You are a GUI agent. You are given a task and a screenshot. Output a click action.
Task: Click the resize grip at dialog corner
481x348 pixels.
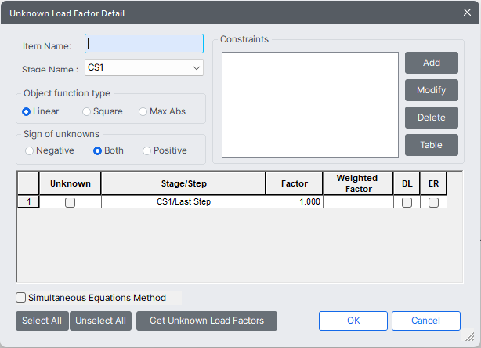click(469, 337)
